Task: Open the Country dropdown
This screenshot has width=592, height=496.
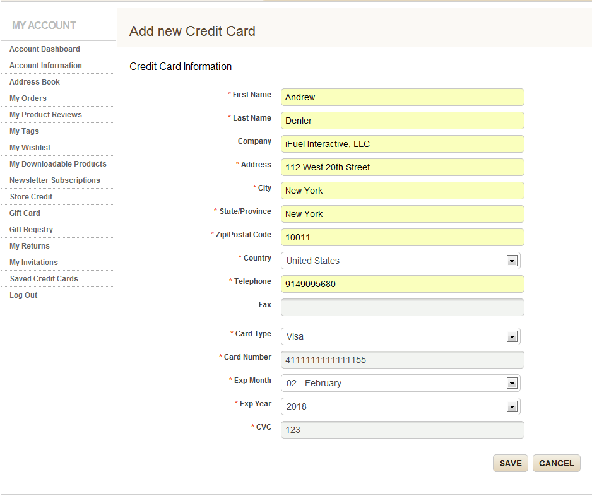Action: 401,261
